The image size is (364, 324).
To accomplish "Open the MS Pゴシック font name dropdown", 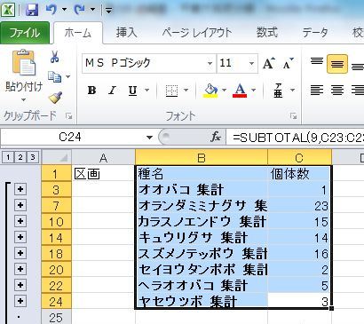I will 210,63.
